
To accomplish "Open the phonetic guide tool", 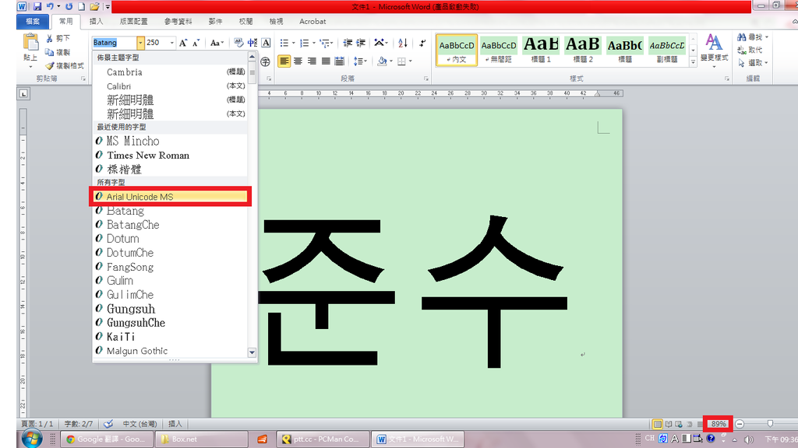I will point(252,43).
